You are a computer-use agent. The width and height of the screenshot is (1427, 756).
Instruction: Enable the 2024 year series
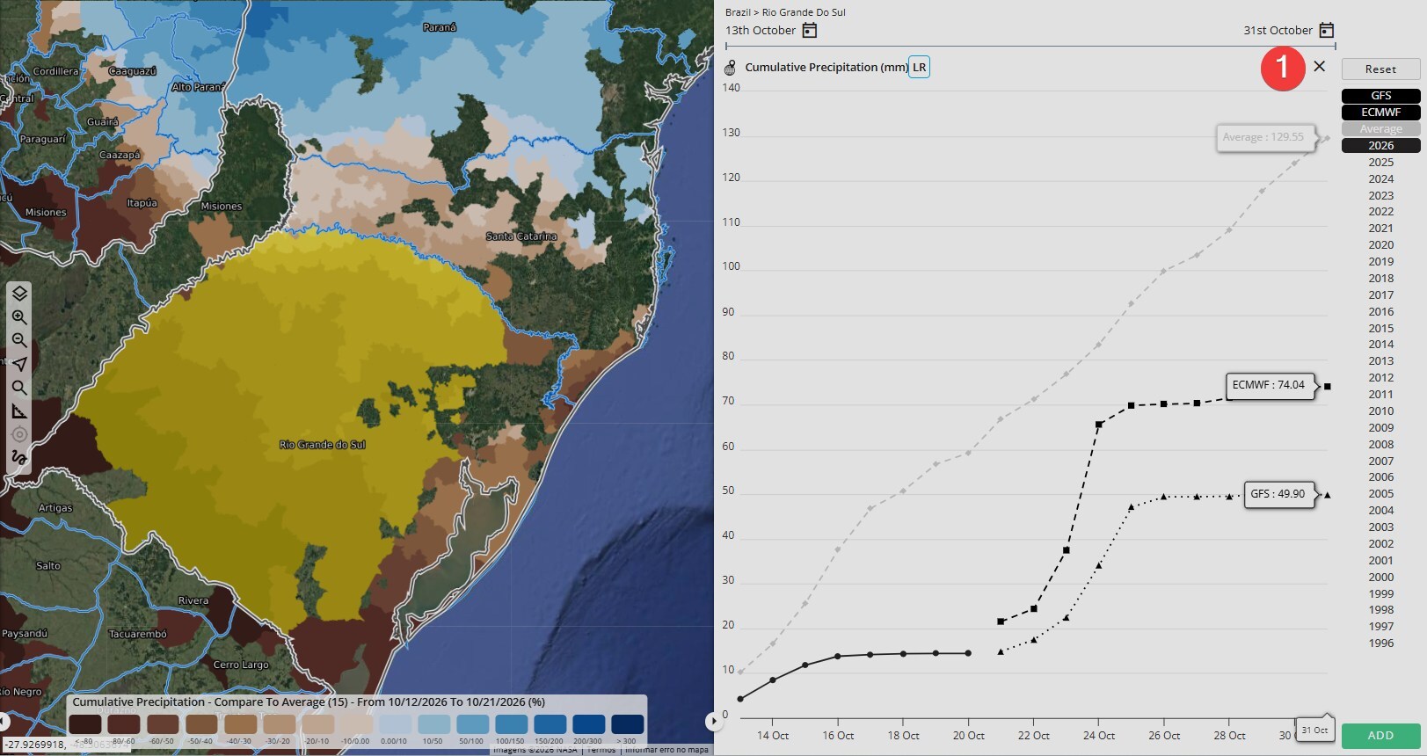point(1380,179)
